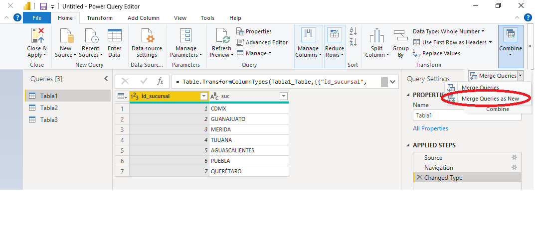Delete the Changed Type applied step

click(419, 178)
